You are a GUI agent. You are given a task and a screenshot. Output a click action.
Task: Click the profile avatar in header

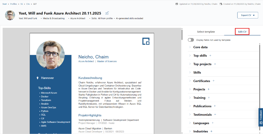[10, 15]
